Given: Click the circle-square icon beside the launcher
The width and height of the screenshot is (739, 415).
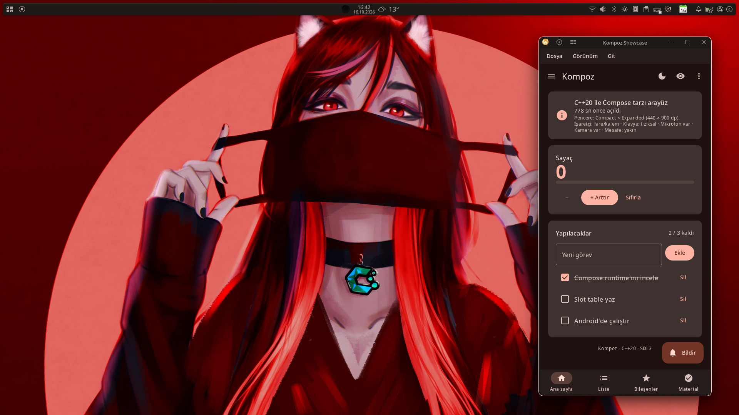Looking at the screenshot, I should [x=22, y=9].
